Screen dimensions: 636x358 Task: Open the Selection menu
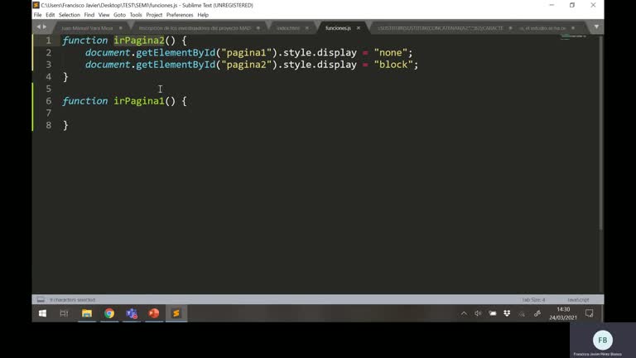[x=70, y=15]
